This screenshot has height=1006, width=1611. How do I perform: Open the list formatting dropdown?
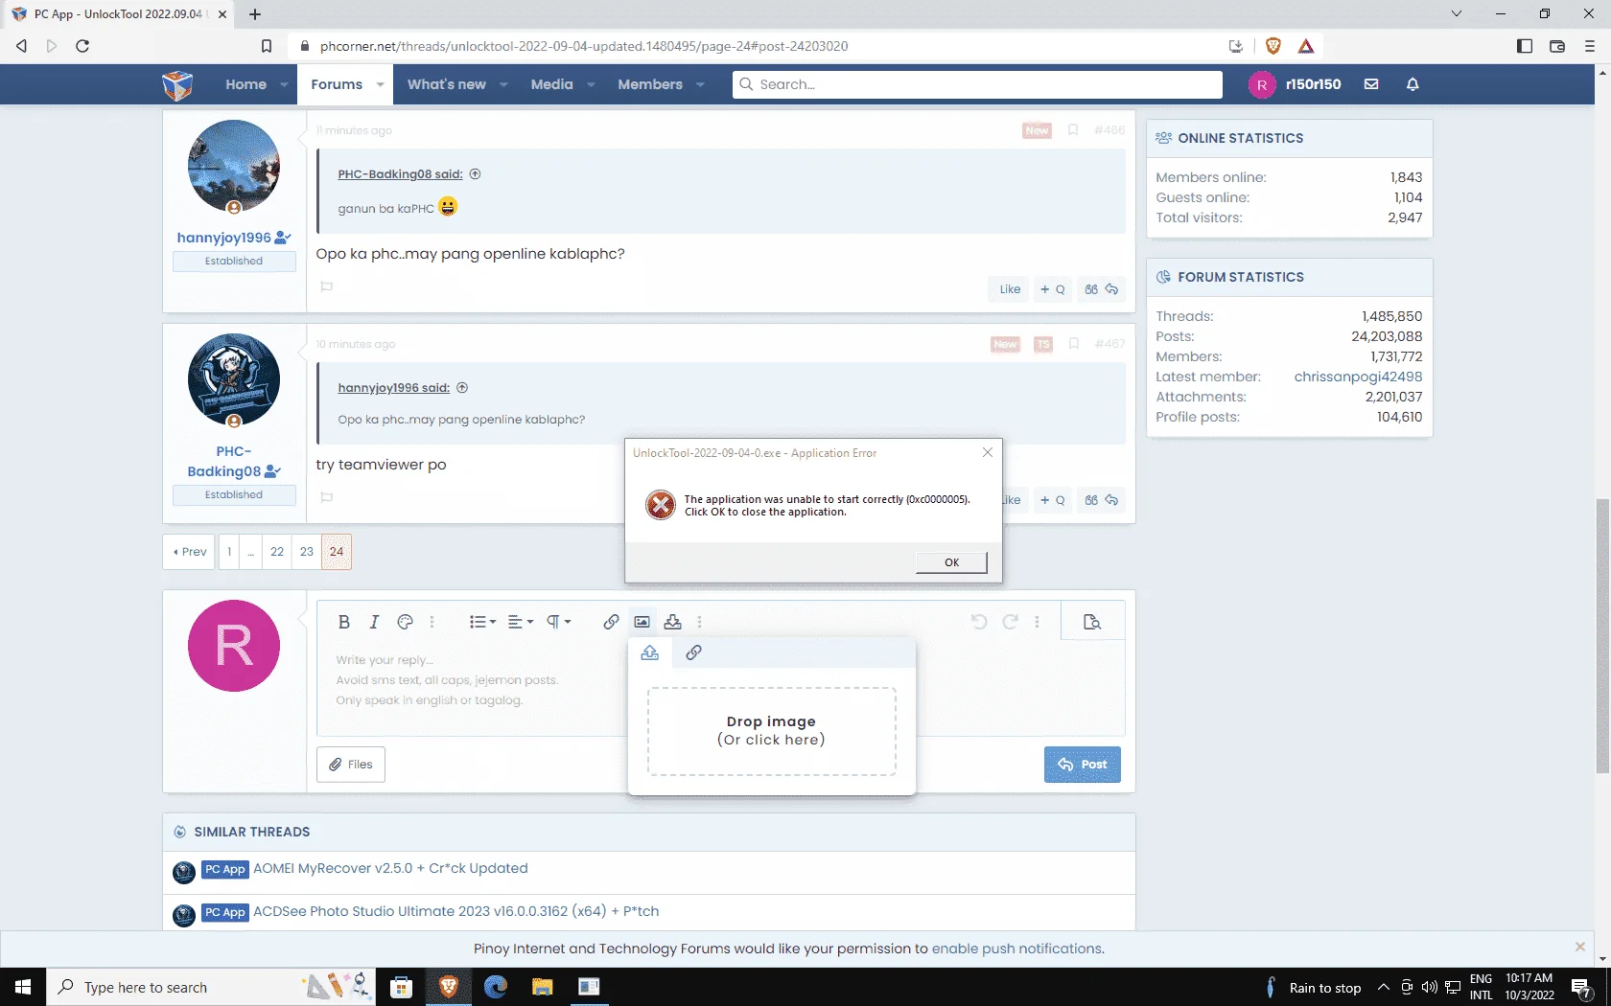click(482, 622)
